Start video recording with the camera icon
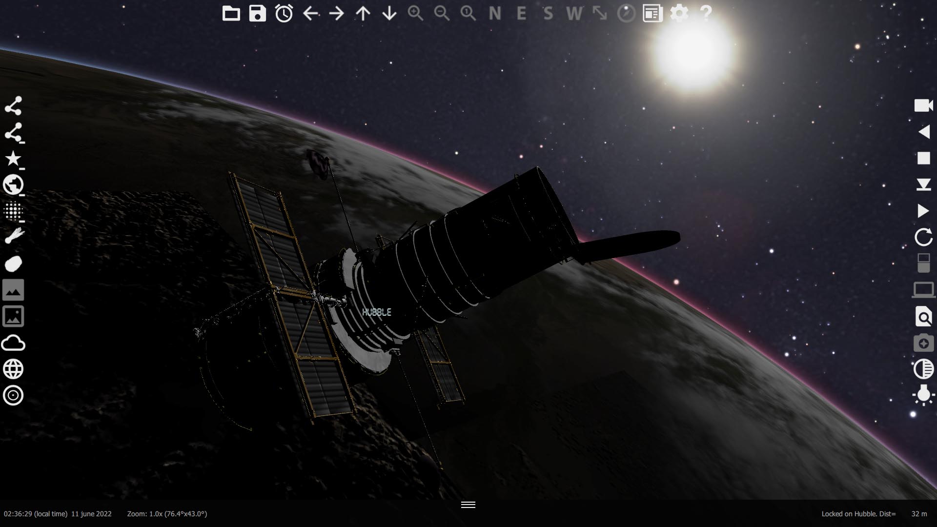This screenshot has width=937, height=527. tap(923, 105)
